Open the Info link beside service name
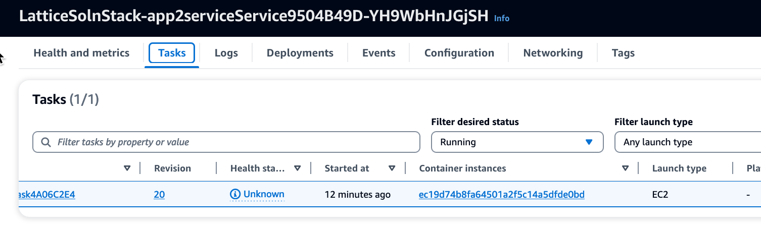The image size is (761, 231). point(501,18)
